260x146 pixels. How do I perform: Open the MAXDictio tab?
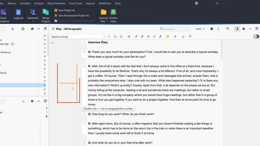pos(105,3)
